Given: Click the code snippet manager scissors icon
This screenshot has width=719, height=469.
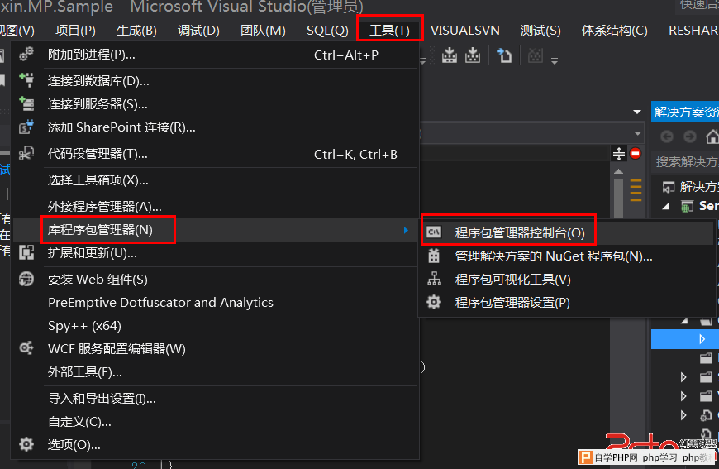Looking at the screenshot, I should coord(26,153).
